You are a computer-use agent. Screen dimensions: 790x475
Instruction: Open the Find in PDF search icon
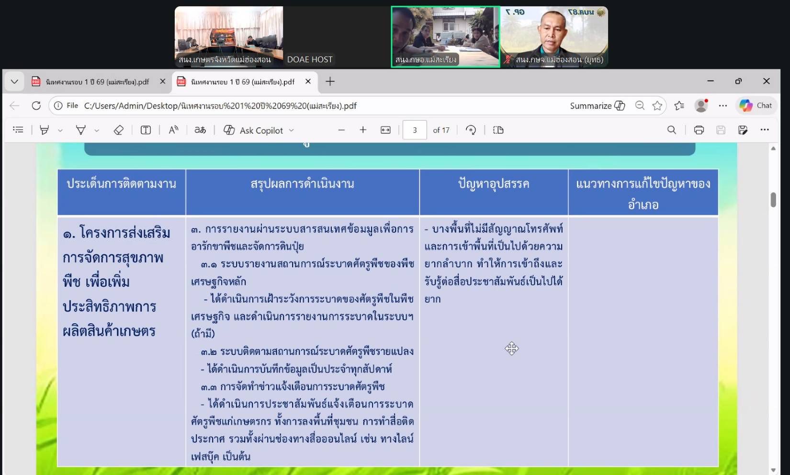672,130
